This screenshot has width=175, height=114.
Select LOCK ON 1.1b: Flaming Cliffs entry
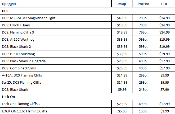click(25, 111)
